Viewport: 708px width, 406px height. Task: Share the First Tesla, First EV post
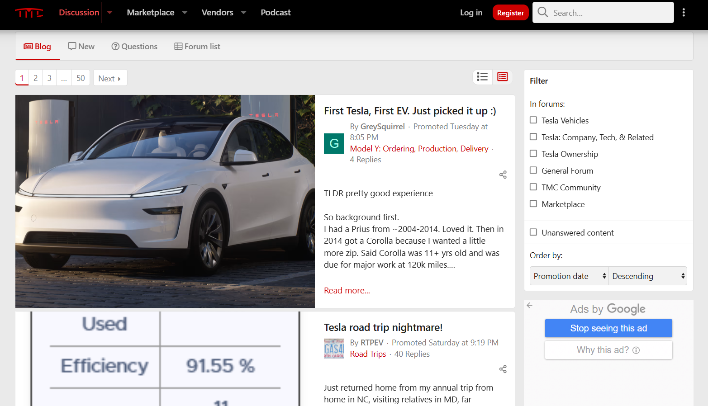503,175
